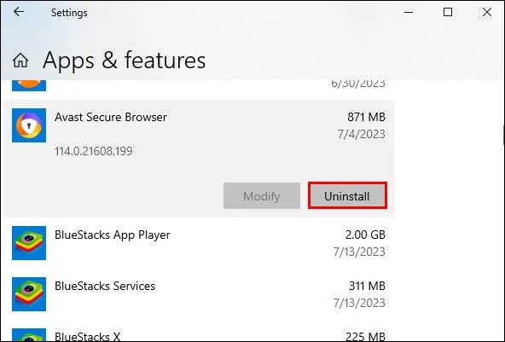This screenshot has height=342, width=505.
Task: Close the Settings window
Action: [x=487, y=12]
